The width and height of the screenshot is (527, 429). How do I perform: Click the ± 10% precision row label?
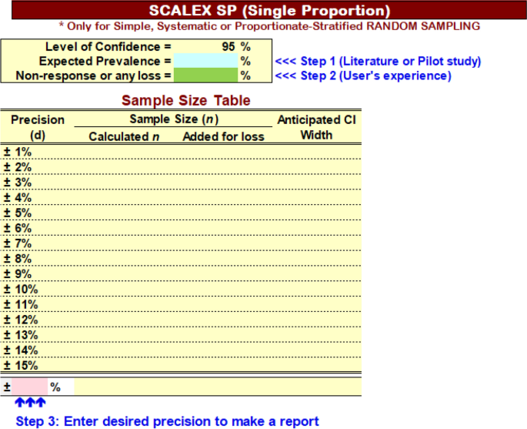coord(21,289)
